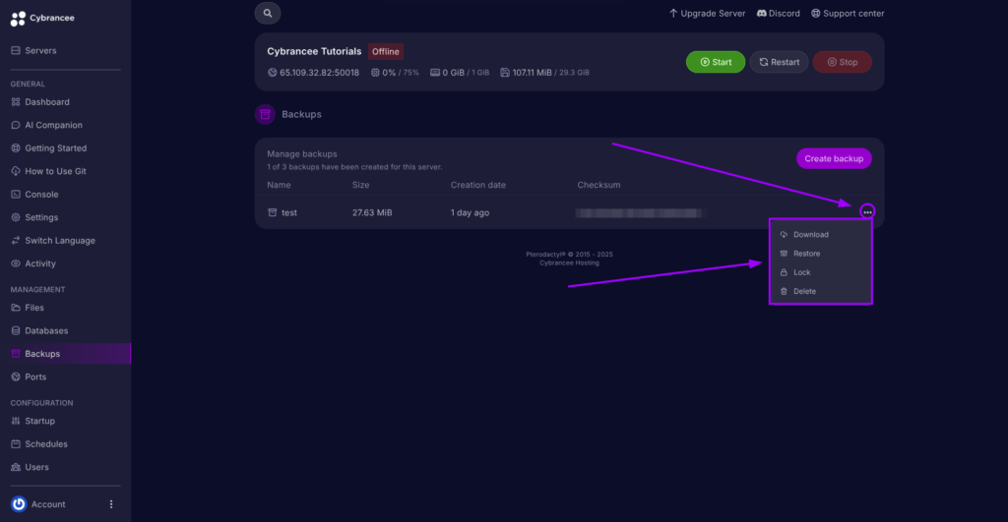Click the Cybrancee Tutorials server title
This screenshot has width=1008, height=522.
pyautogui.click(x=314, y=51)
